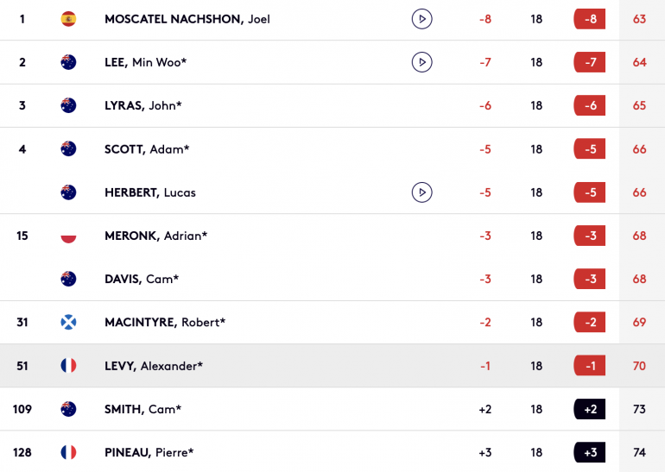665x472 pixels.
Task: Click Spain flag icon beside Moscatel Nachshon
Action: click(68, 19)
